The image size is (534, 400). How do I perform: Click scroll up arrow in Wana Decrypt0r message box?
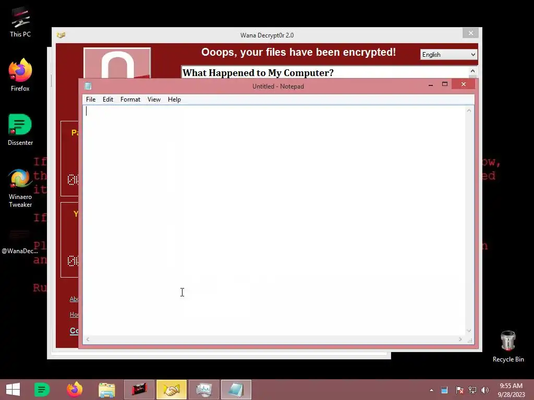click(472, 71)
